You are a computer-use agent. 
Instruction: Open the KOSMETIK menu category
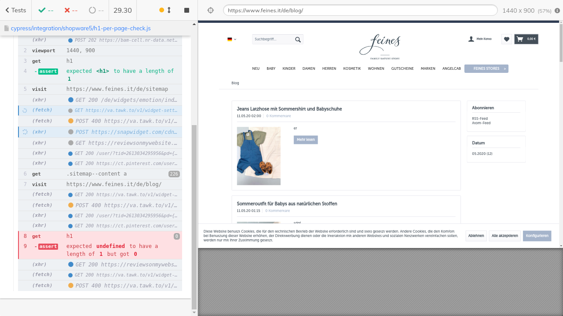click(x=352, y=68)
